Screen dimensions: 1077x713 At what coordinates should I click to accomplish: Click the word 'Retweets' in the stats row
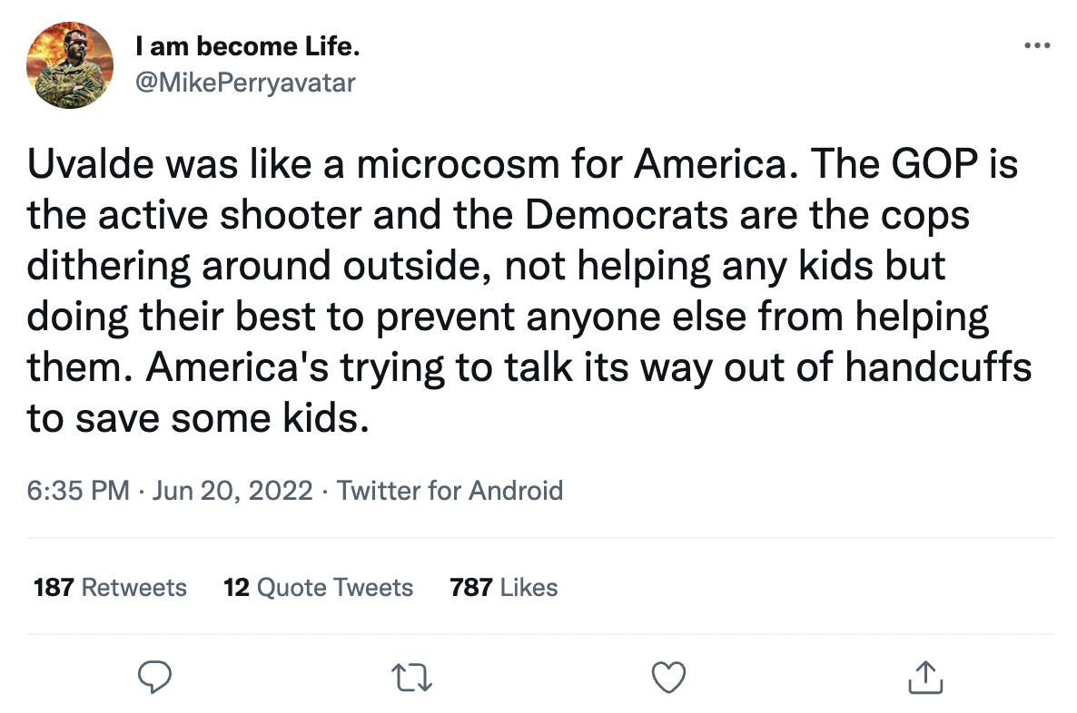(x=134, y=587)
